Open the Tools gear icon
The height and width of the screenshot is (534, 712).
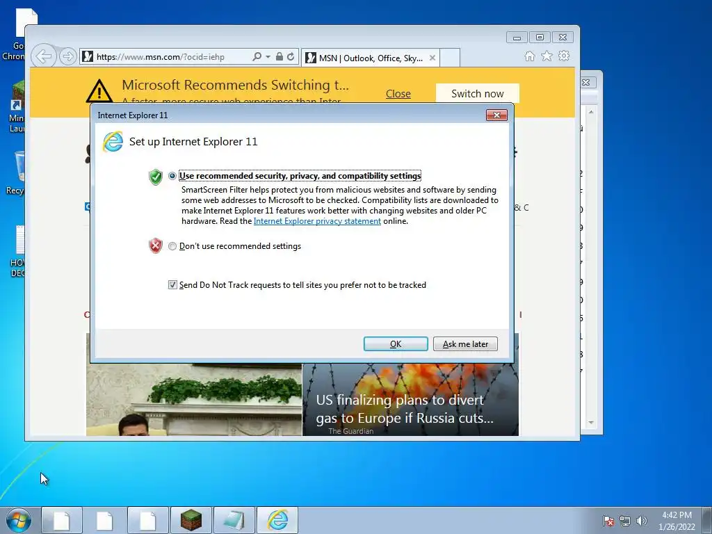564,56
